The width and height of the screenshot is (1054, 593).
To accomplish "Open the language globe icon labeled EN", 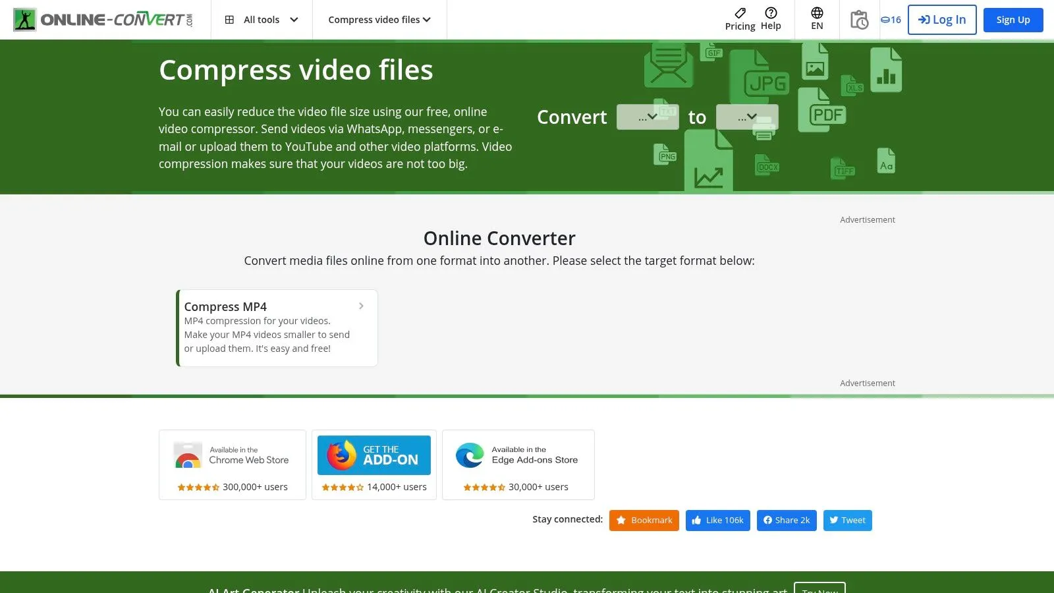I will (817, 18).
